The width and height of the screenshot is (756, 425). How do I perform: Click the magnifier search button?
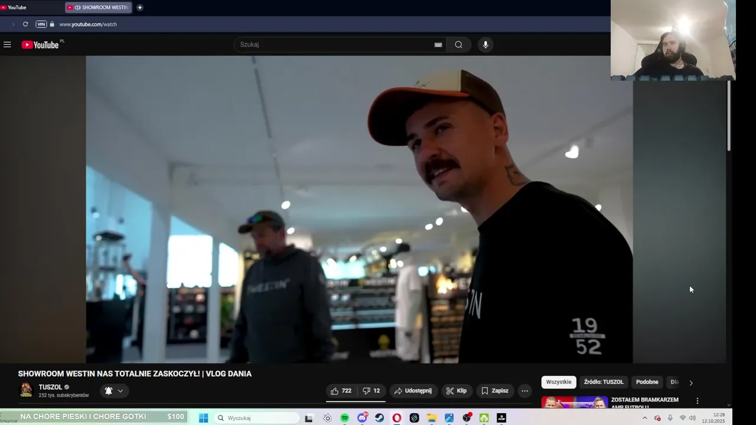458,44
